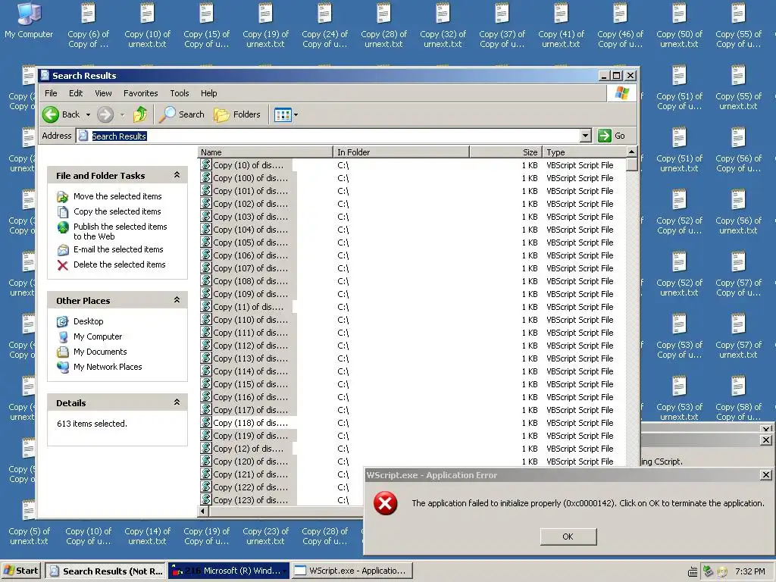Click the scroll-left arrow of the file list
The image size is (776, 582).
(x=203, y=511)
